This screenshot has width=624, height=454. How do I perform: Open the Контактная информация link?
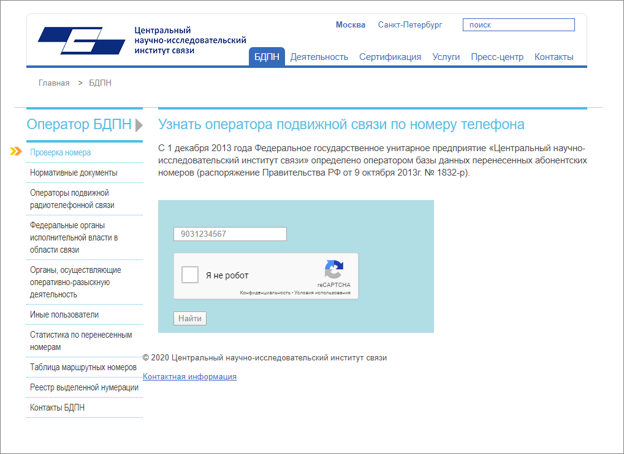[x=189, y=376]
